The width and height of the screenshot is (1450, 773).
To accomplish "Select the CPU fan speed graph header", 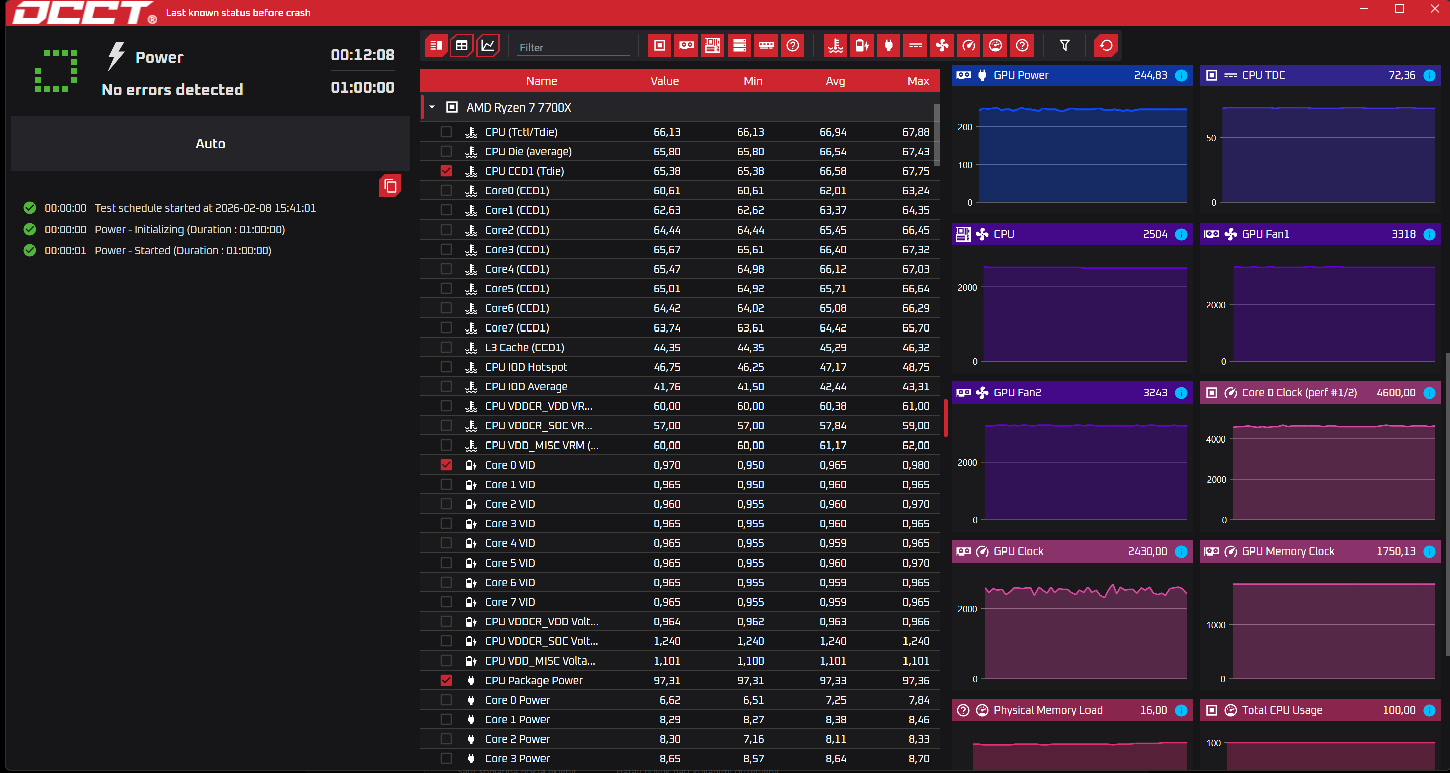I will pyautogui.click(x=1072, y=235).
